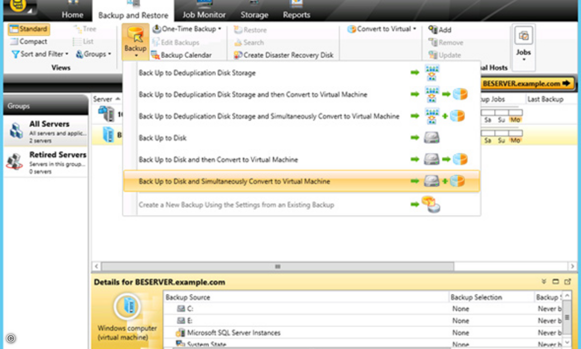The height and width of the screenshot is (349, 581).
Task: Select the Standard view
Action: [29, 29]
